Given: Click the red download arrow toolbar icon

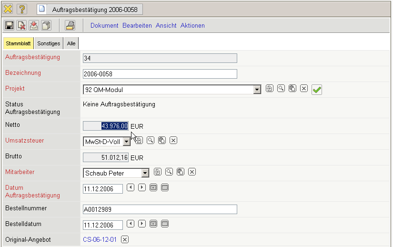Looking at the screenshot, I should click(x=34, y=25).
